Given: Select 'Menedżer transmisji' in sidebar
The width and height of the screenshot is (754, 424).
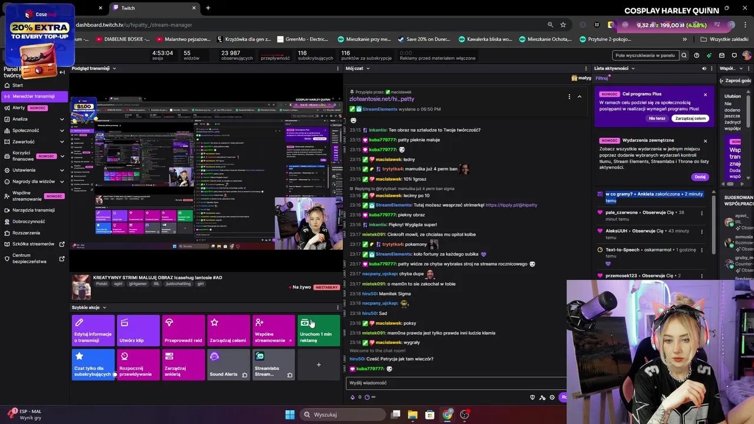Looking at the screenshot, I should [x=34, y=96].
